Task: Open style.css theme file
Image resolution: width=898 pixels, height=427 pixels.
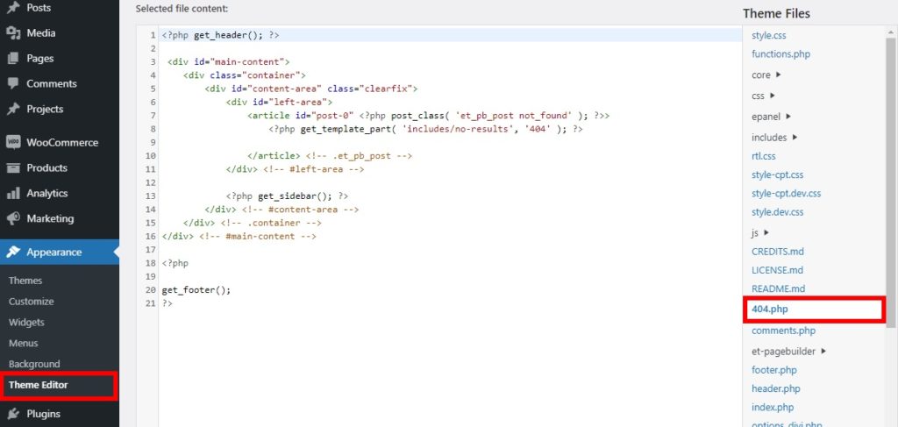Action: coord(768,35)
